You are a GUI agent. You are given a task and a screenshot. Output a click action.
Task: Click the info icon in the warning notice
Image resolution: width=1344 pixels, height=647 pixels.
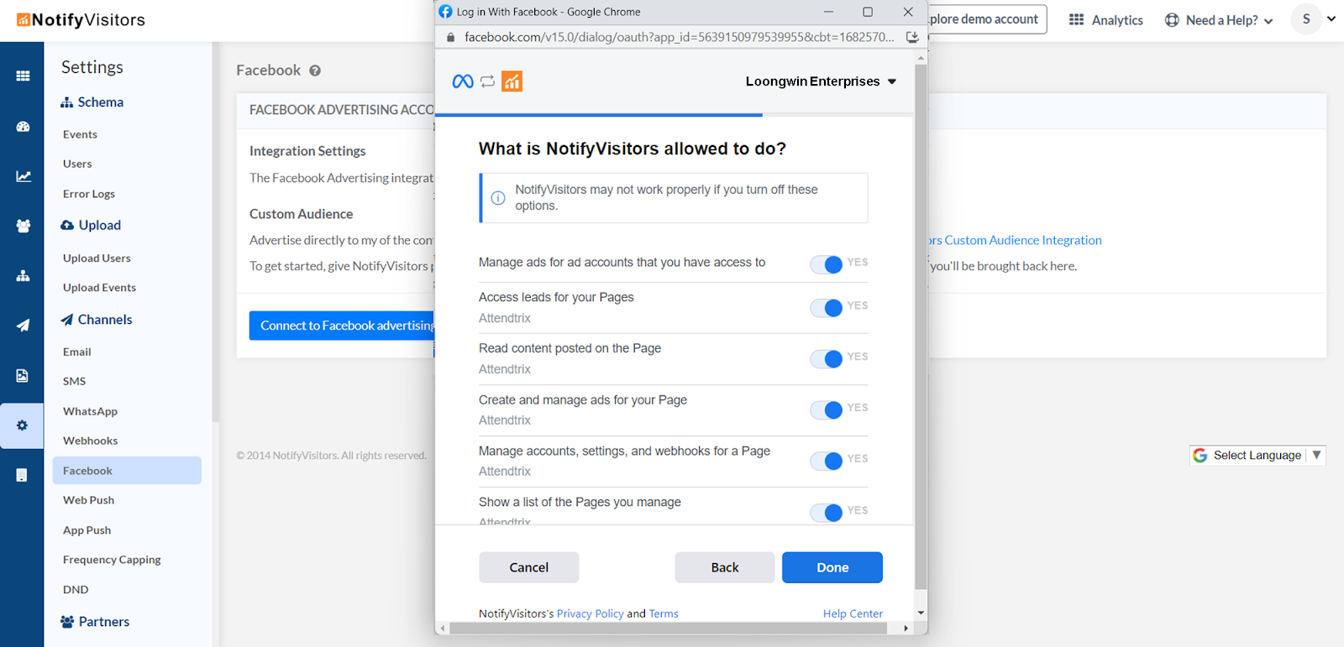pos(498,198)
